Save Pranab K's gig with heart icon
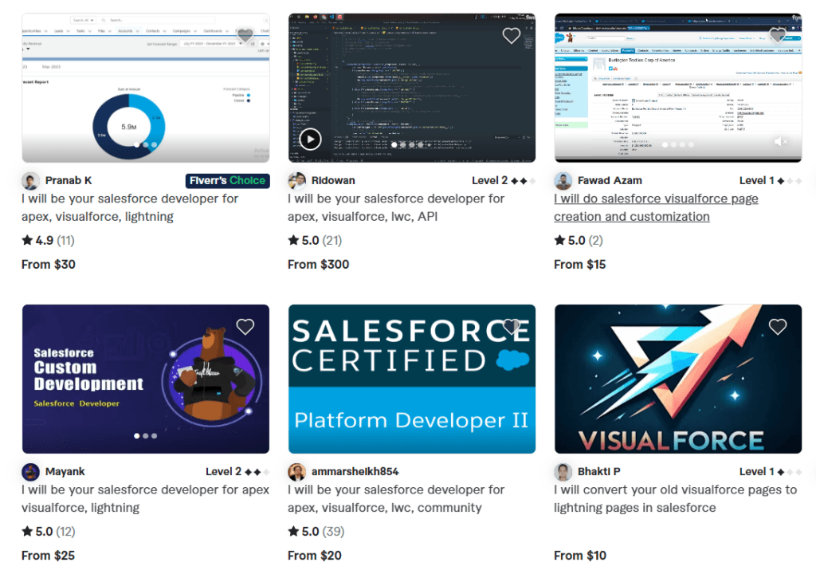This screenshot has width=816, height=574. tap(245, 35)
